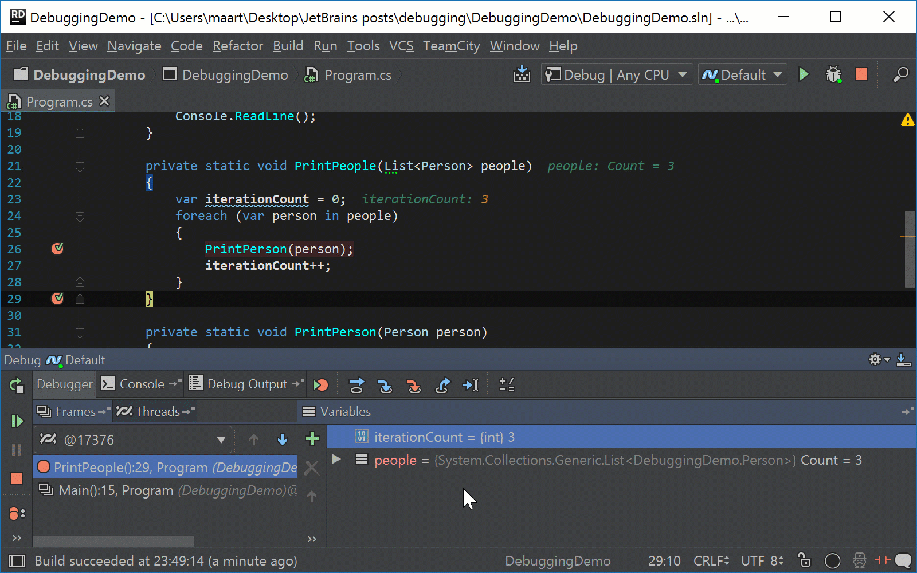Open the Debug | Any CPU configuration dropdown
The width and height of the screenshot is (917, 573).
coord(616,74)
